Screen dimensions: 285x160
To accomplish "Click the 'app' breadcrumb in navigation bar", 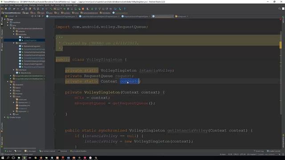I will pos(26,13).
